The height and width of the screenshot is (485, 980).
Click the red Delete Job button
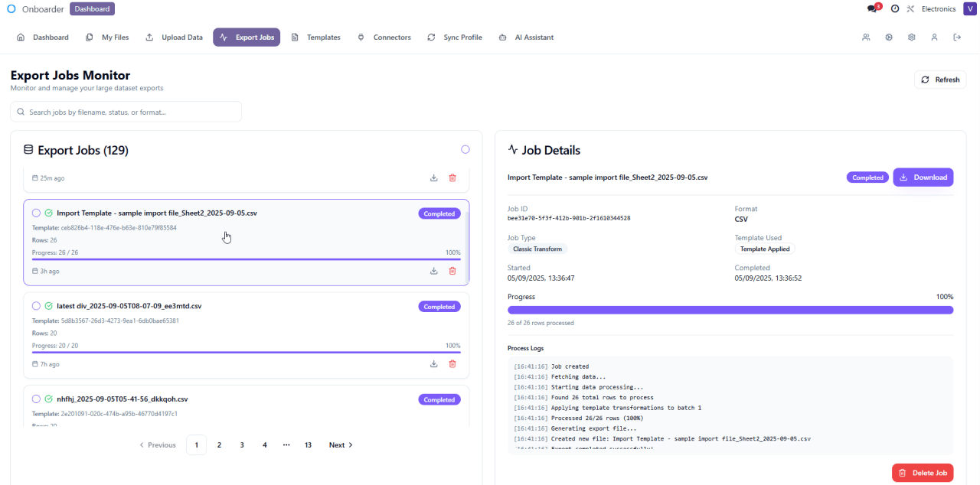[922, 473]
